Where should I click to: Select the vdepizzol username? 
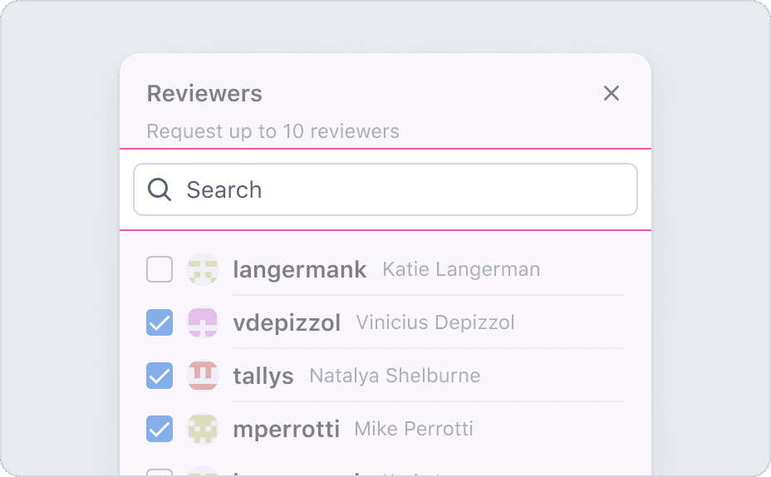click(x=287, y=323)
